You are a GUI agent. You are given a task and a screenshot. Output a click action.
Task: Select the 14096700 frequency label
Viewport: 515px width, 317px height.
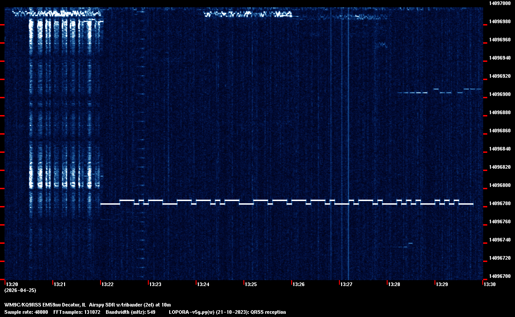click(x=499, y=276)
